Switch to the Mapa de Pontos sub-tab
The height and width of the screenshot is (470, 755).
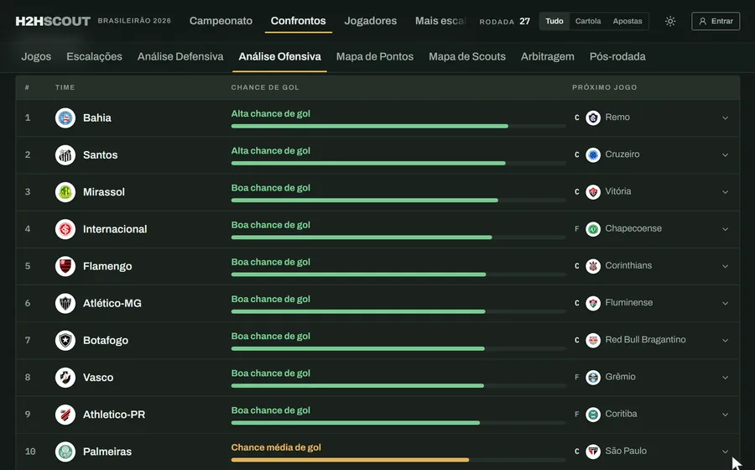coord(375,57)
